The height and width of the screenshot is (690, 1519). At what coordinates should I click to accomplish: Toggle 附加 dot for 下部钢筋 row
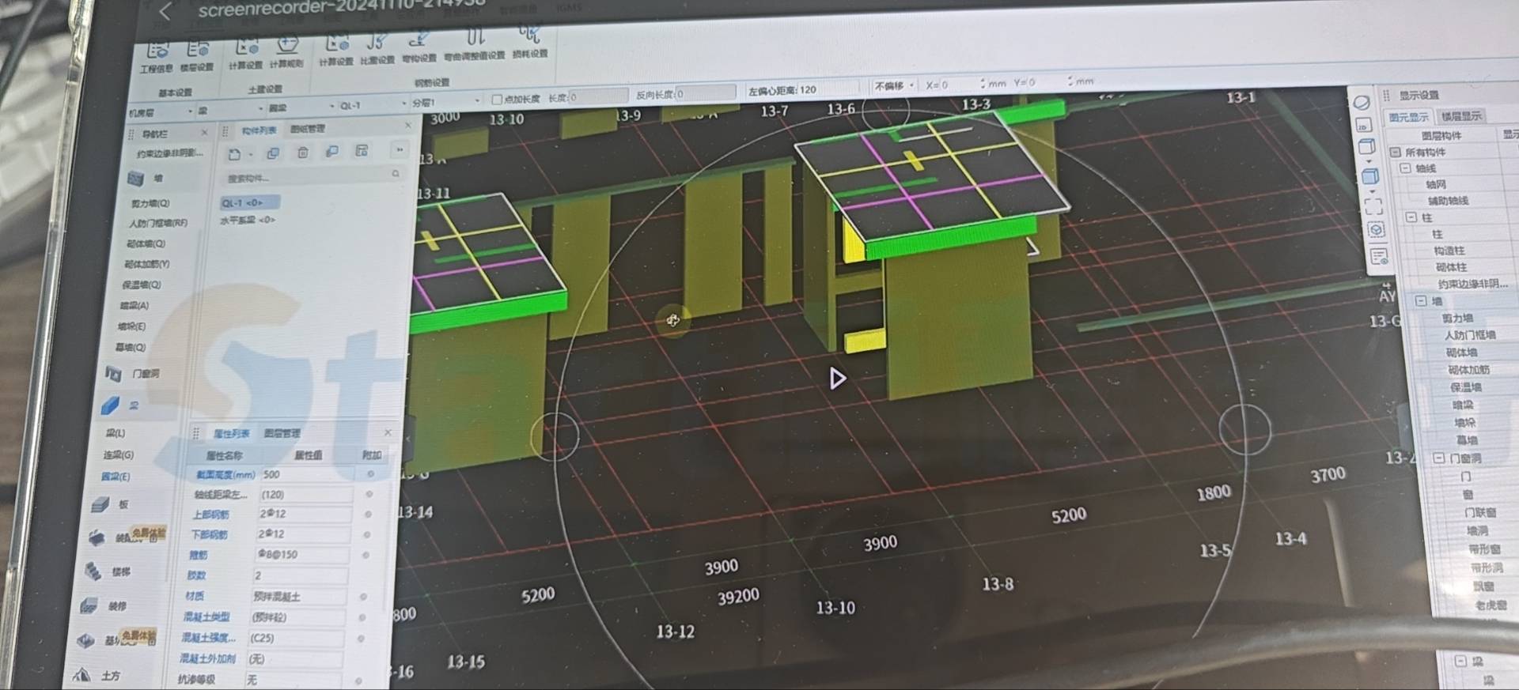(x=366, y=534)
